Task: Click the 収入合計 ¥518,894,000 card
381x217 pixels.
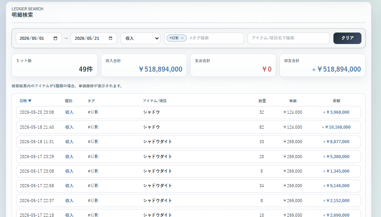Action: 144,65
